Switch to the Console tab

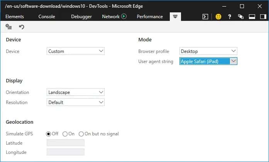tap(47, 17)
